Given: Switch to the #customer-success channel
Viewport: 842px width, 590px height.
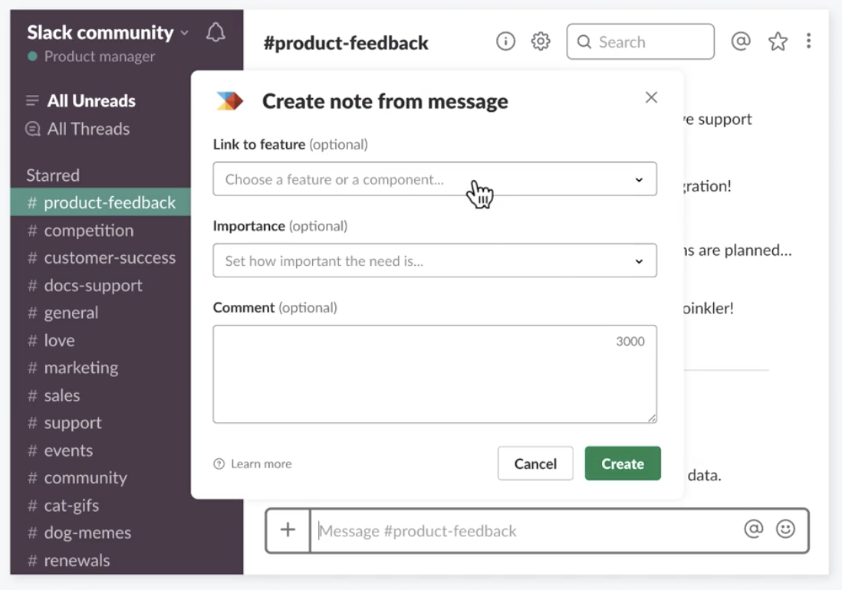Looking at the screenshot, I should point(109,258).
